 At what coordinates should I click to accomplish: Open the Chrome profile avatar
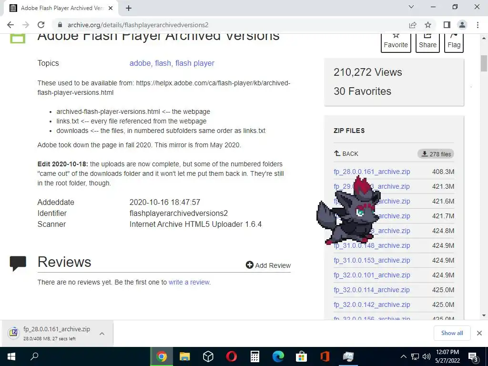click(x=462, y=25)
